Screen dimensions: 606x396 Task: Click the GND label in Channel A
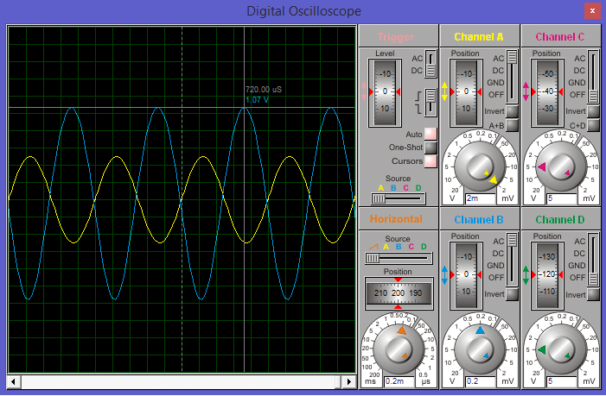pyautogui.click(x=495, y=83)
